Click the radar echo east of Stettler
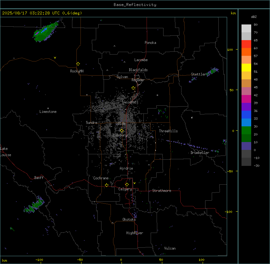Image resolution: width=270 pixels, height=264 pixels. pyautogui.click(x=213, y=71)
